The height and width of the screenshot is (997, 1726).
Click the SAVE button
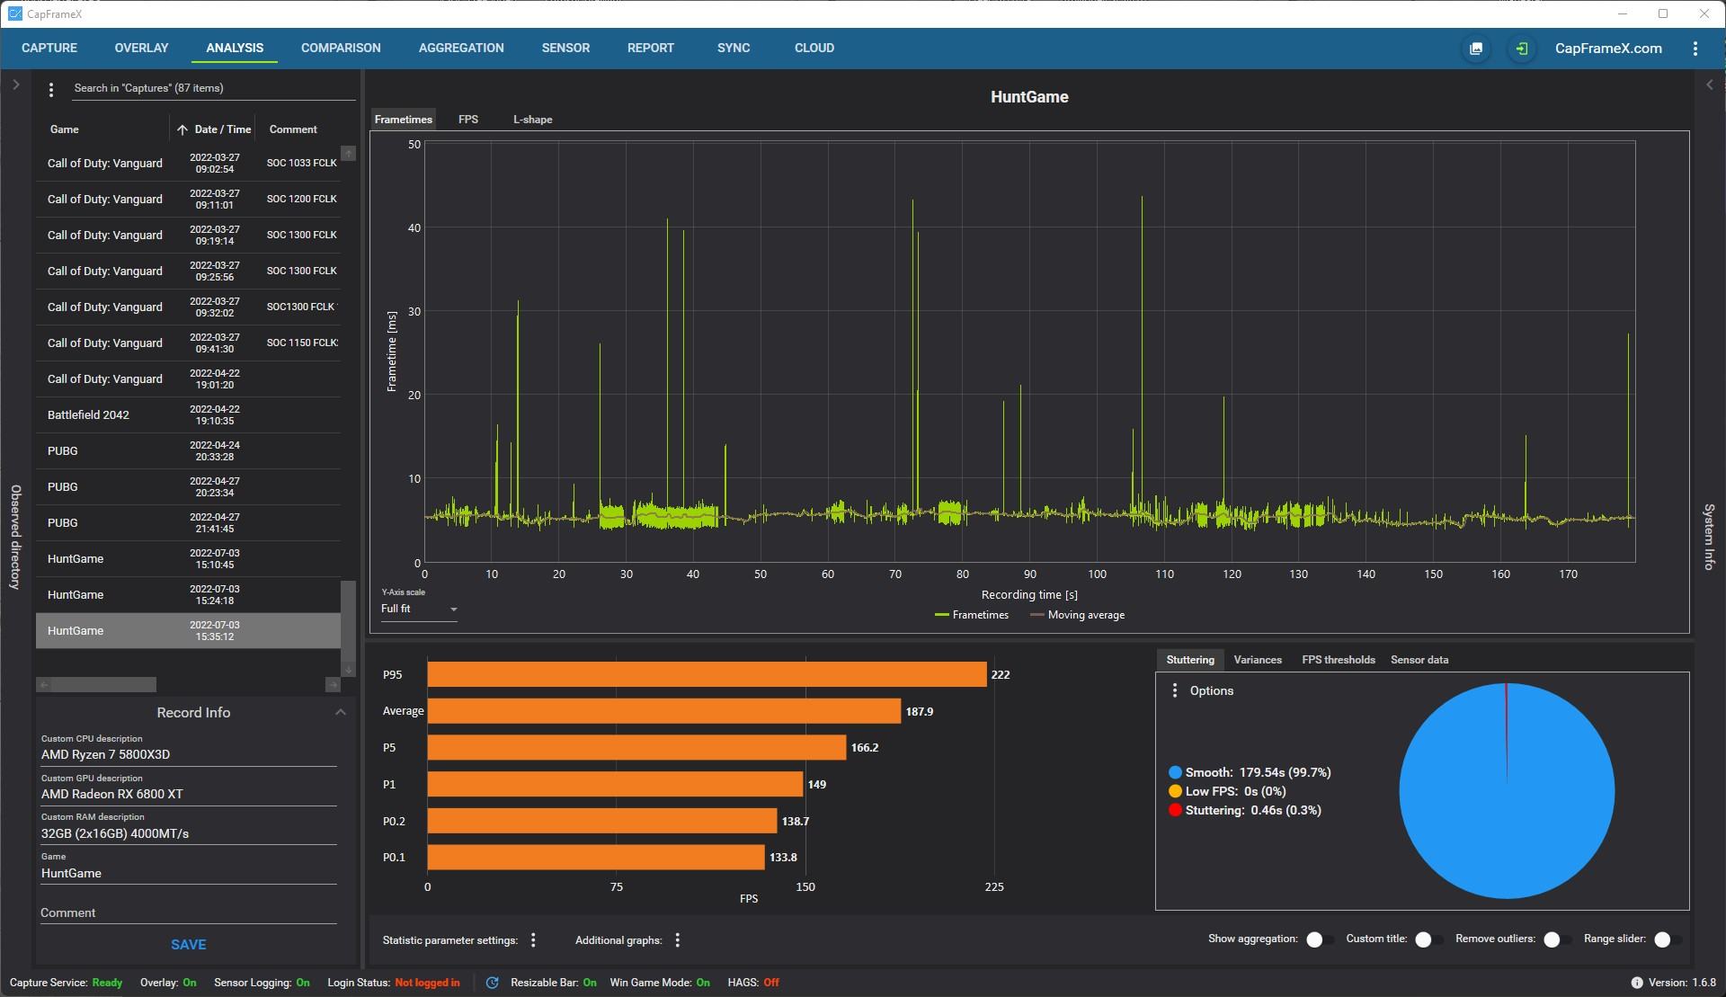coord(189,945)
